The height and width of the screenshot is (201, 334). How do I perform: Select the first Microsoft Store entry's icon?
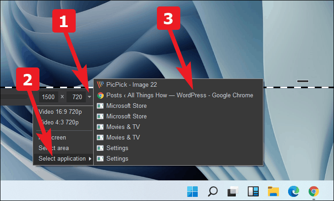100,106
